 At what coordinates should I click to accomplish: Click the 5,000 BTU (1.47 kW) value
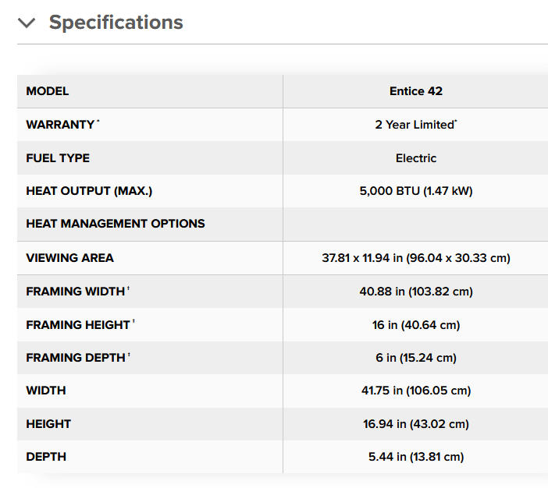tap(416, 191)
